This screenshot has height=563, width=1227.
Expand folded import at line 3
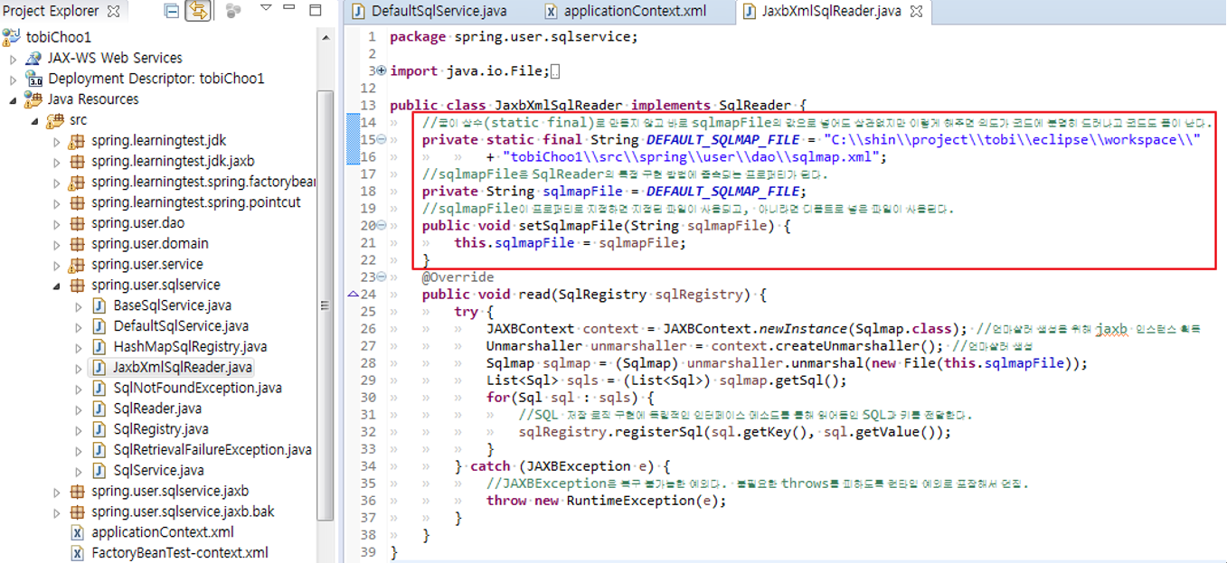click(381, 71)
